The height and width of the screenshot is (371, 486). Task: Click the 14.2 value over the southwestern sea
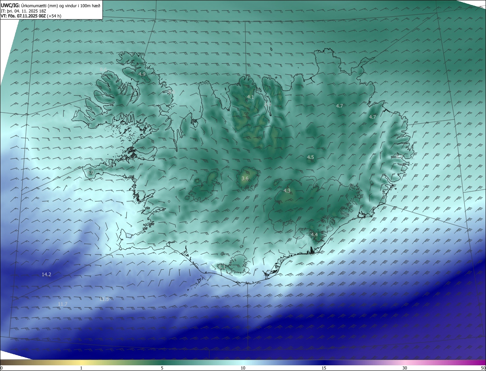pyautogui.click(x=46, y=274)
